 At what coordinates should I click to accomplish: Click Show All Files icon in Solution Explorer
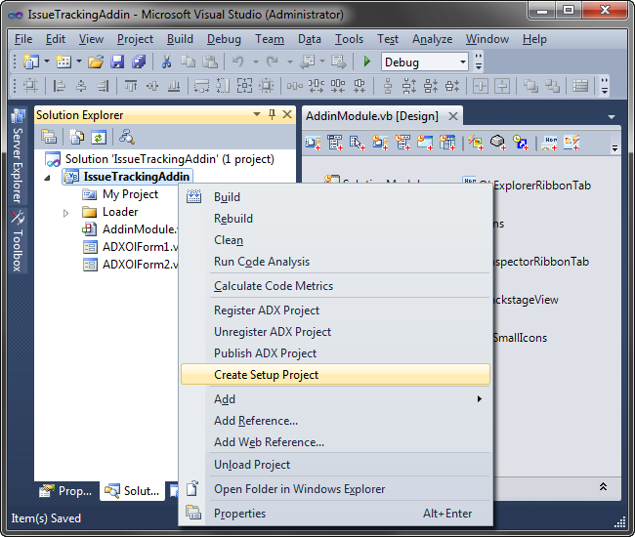pos(76,138)
